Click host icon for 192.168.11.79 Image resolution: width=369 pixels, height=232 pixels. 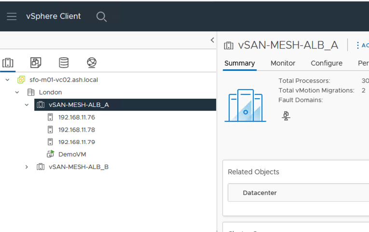coord(50,142)
